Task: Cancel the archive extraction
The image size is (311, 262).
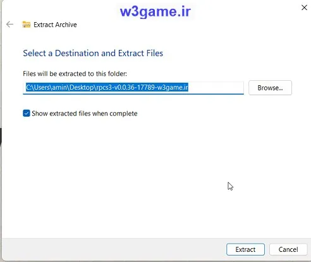Action: click(x=288, y=249)
